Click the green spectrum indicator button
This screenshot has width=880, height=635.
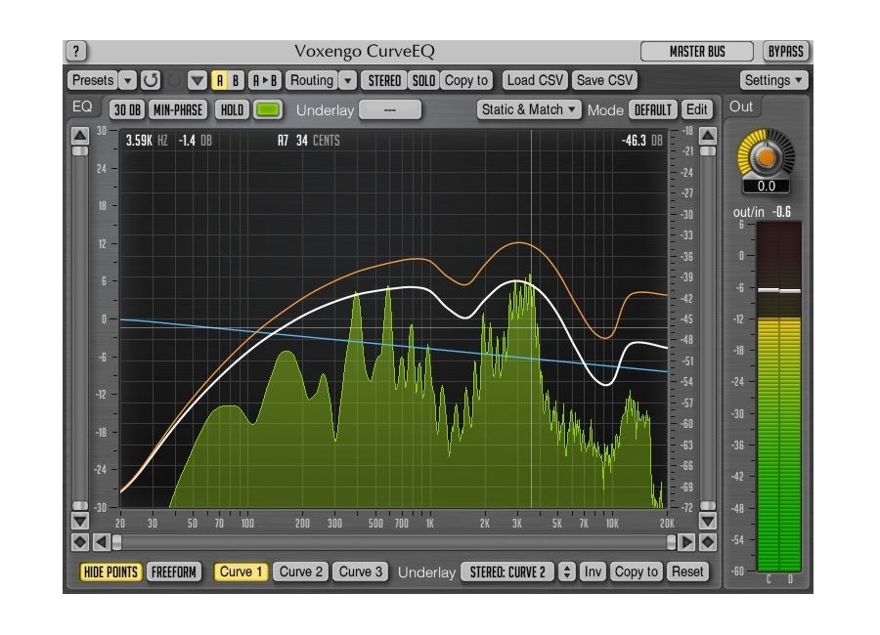click(x=267, y=110)
